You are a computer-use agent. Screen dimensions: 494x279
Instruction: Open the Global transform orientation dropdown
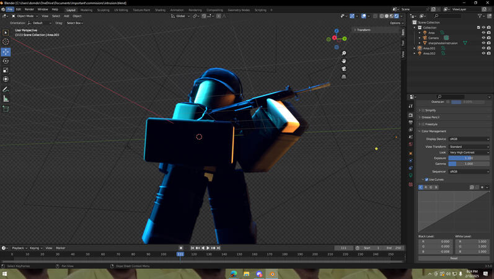pyautogui.click(x=180, y=16)
